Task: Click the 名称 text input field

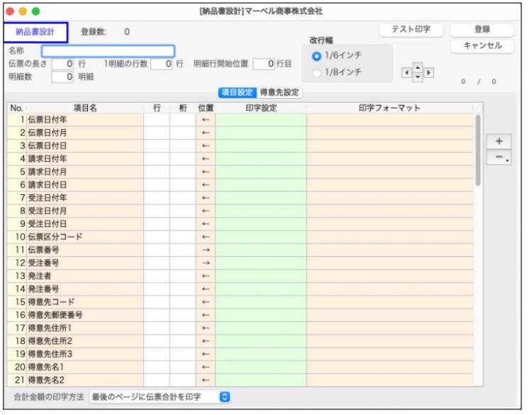Action: [x=108, y=51]
